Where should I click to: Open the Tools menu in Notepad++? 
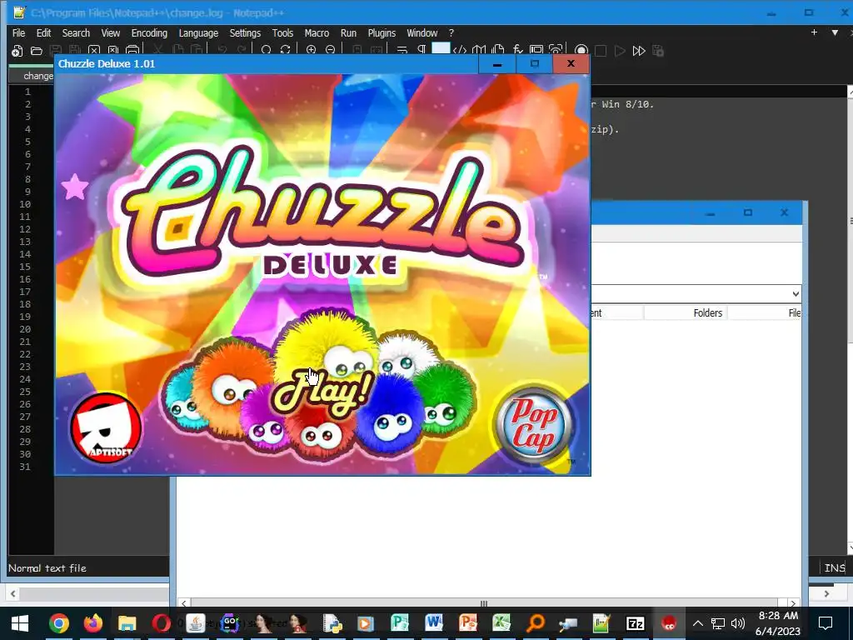click(x=283, y=33)
